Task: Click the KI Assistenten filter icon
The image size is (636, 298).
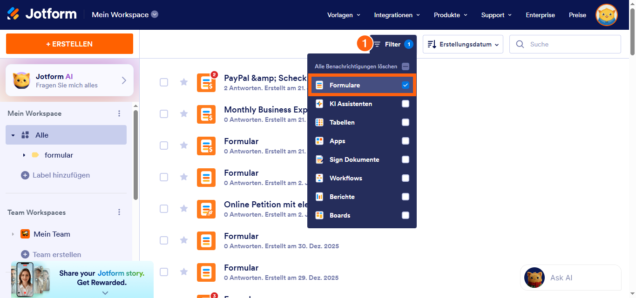Action: [x=319, y=104]
